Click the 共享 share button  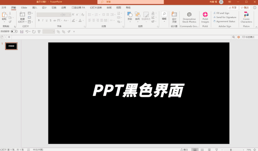[x=233, y=8]
